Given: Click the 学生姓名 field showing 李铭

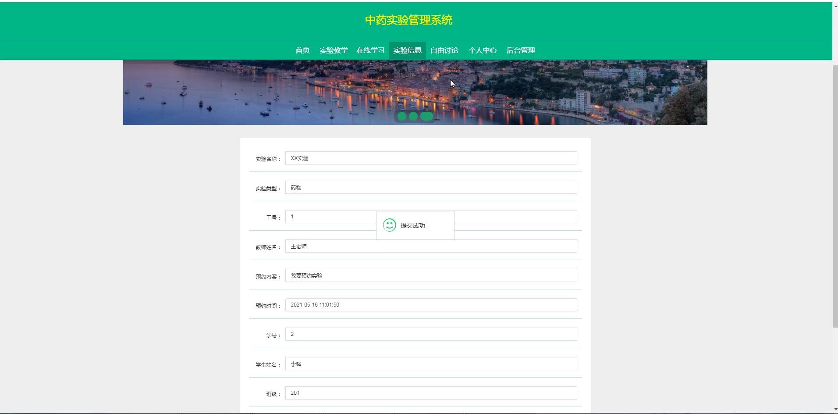Looking at the screenshot, I should 431,364.
